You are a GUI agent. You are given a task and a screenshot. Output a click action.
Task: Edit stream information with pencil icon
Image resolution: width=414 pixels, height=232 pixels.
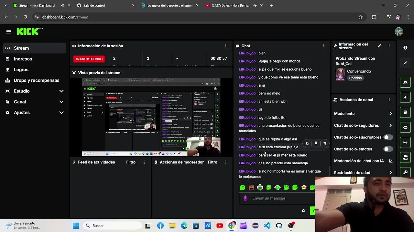pyautogui.click(x=379, y=46)
